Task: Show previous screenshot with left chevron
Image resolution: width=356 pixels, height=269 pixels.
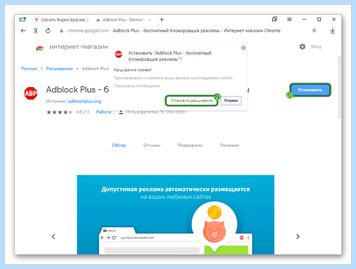Action: [x=53, y=236]
